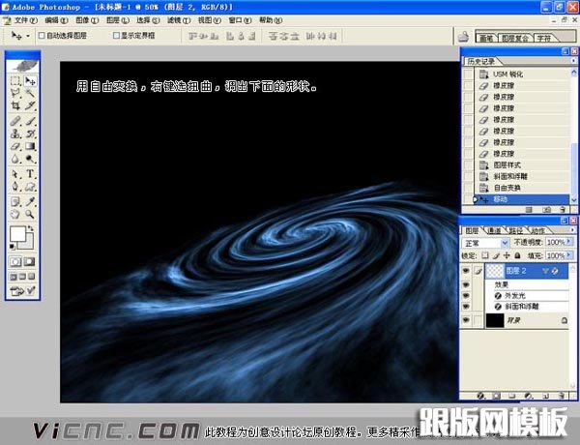Select the 自由变换 history state
The width and height of the screenshot is (580, 445).
coord(522,188)
